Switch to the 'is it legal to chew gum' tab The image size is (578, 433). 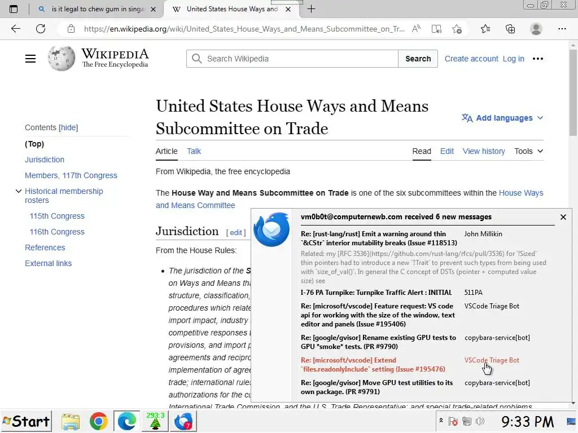click(x=98, y=9)
